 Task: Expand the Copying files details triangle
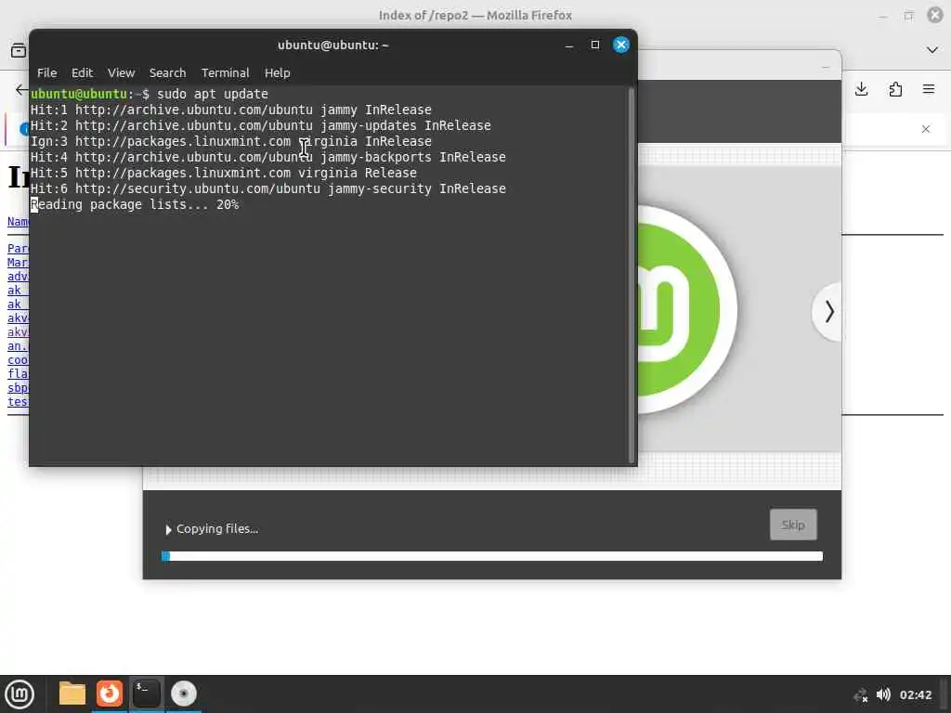pyautogui.click(x=168, y=530)
